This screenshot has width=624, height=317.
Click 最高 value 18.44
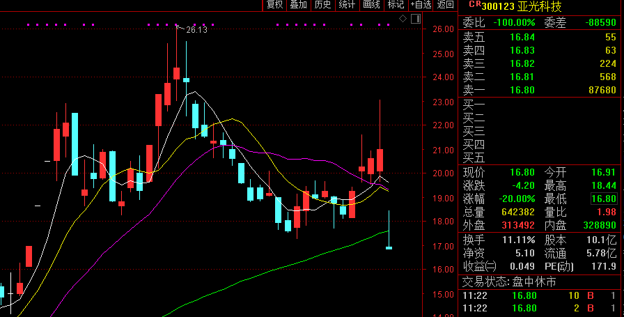(x=603, y=185)
